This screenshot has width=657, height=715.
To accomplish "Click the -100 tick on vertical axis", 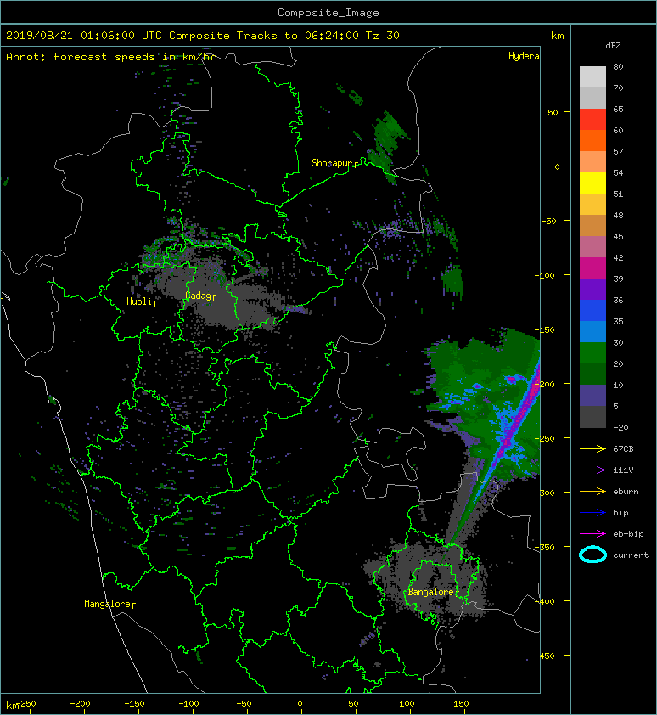I will (545, 275).
